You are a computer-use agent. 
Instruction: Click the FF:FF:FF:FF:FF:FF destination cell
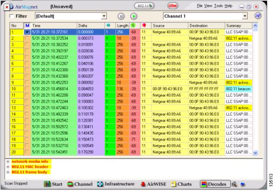coord(206,89)
